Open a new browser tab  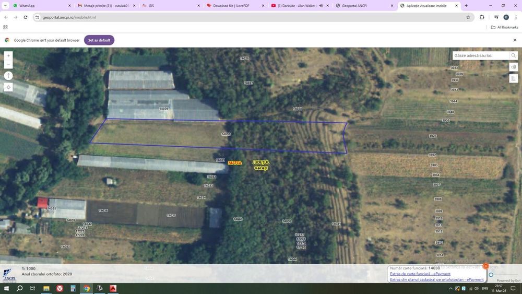[x=466, y=6]
